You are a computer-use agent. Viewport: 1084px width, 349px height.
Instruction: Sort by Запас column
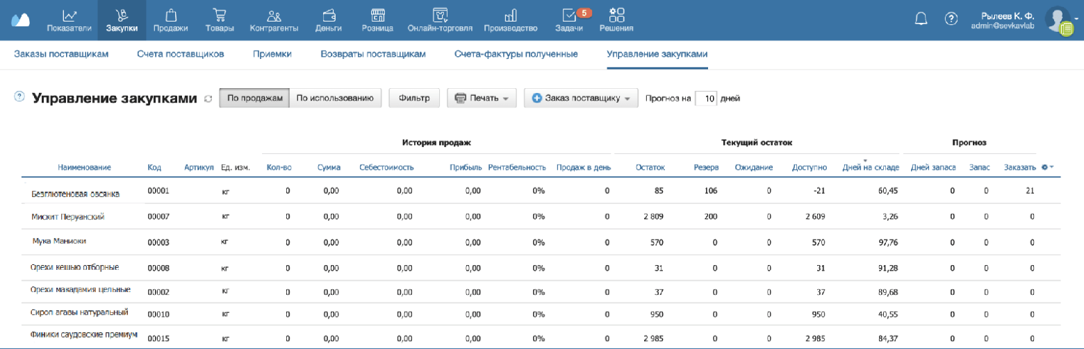point(980,168)
